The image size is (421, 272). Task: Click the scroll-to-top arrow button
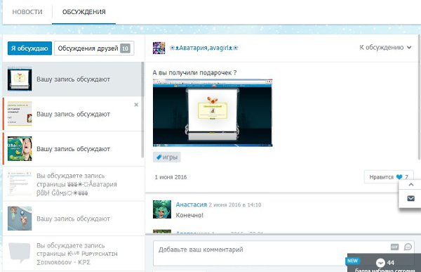point(410,185)
